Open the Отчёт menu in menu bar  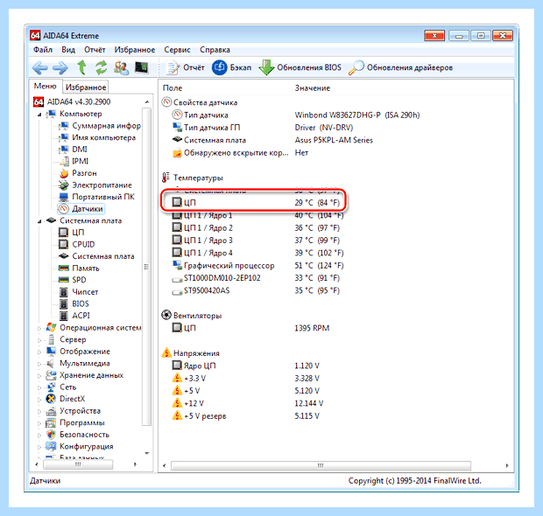click(95, 50)
